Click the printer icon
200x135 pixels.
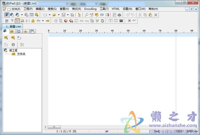(119, 15)
